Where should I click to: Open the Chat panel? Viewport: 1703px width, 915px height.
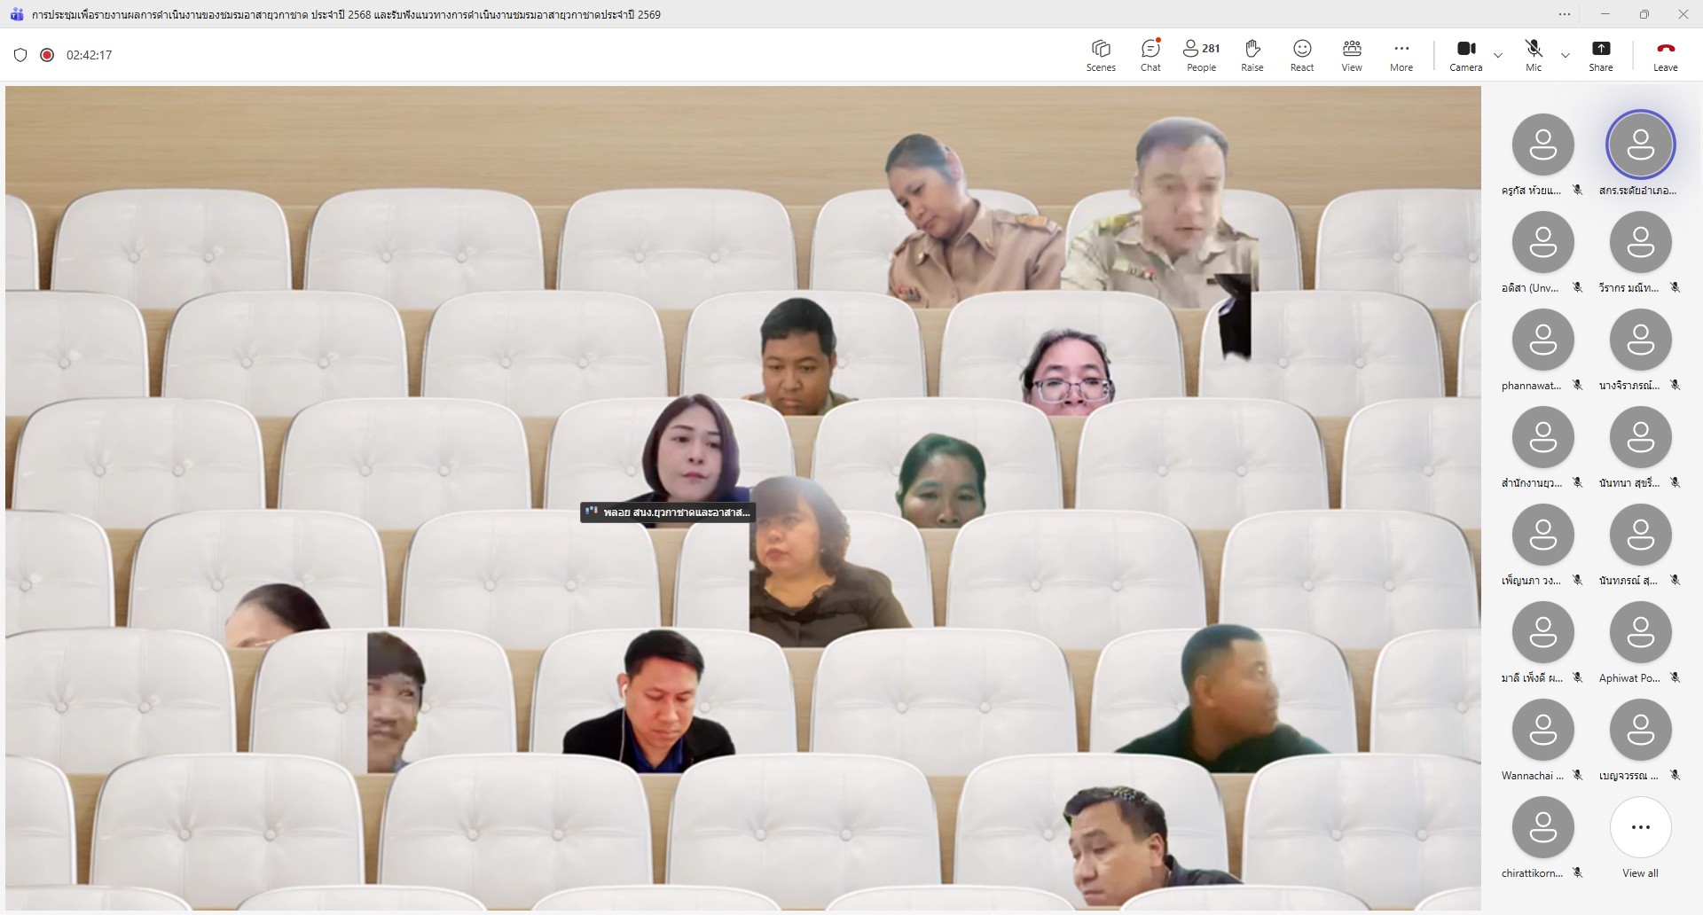tap(1150, 55)
